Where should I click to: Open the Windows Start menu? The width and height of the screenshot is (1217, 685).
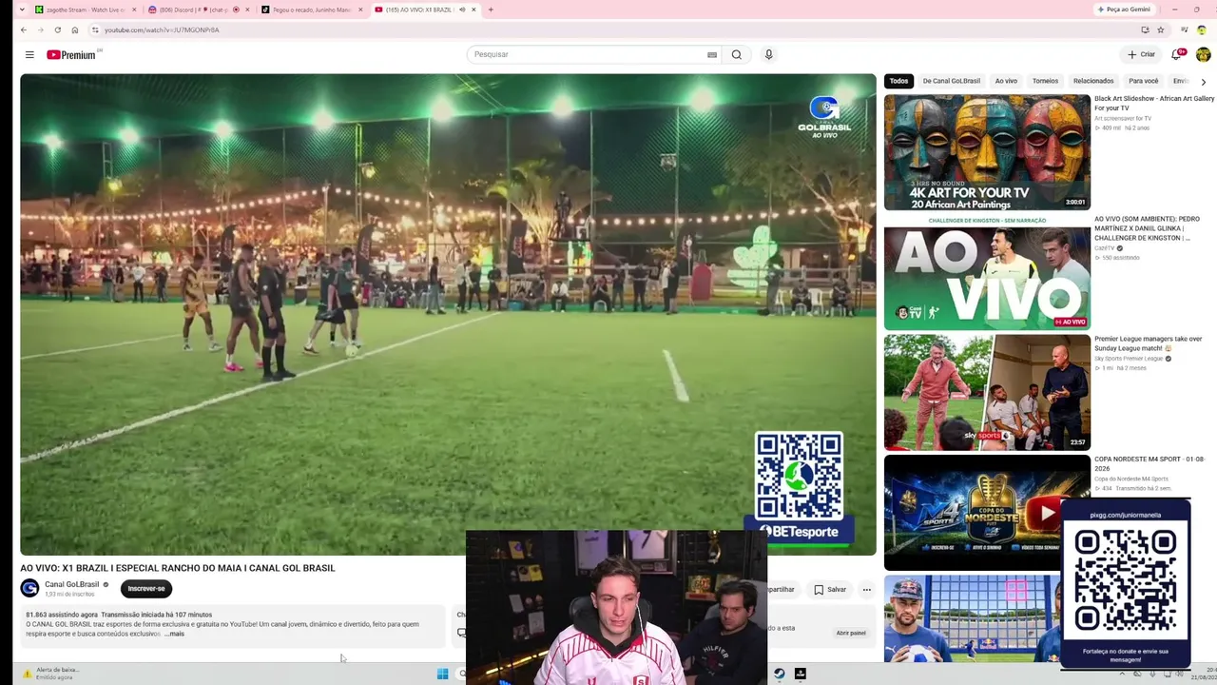(x=442, y=674)
